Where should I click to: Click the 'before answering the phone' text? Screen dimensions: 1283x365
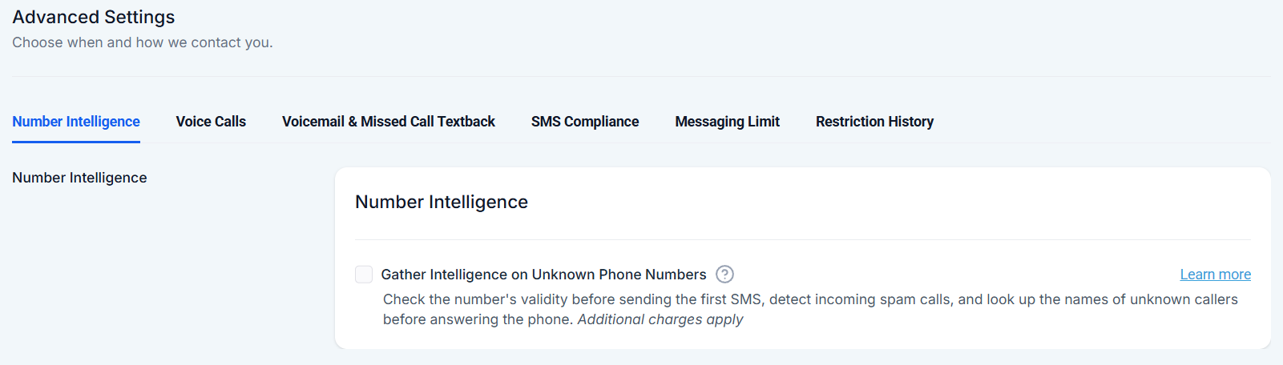478,319
